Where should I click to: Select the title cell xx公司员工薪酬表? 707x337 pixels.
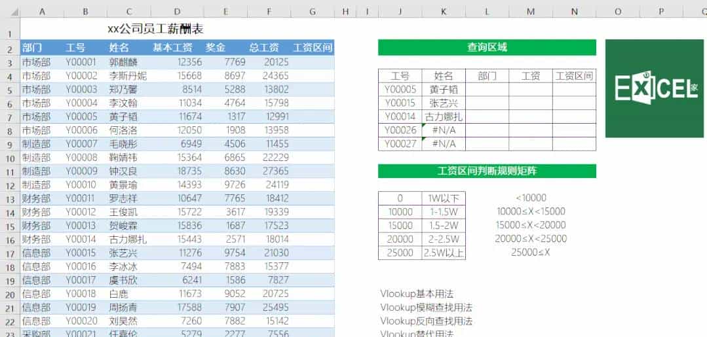pos(155,29)
